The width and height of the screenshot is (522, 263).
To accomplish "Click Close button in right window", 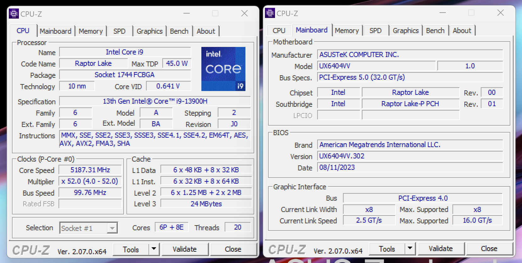I will coord(489,249).
